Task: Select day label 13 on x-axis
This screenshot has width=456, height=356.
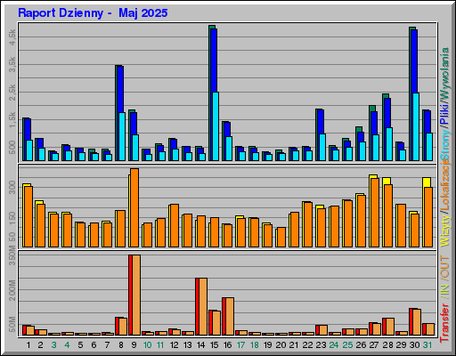Action: tap(187, 345)
